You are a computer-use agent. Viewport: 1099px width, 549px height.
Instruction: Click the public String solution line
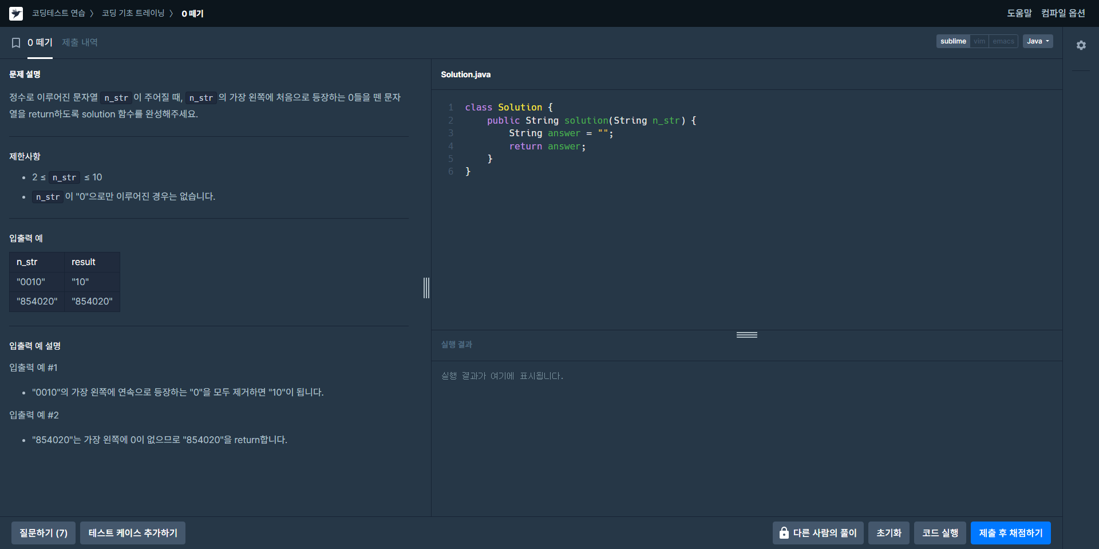pos(591,121)
